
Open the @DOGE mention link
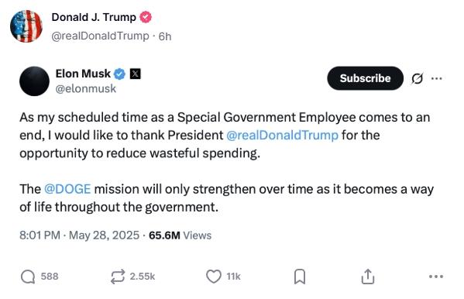click(x=67, y=189)
